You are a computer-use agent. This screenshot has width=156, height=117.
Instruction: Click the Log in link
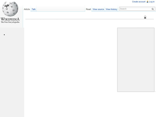tap(152, 2)
